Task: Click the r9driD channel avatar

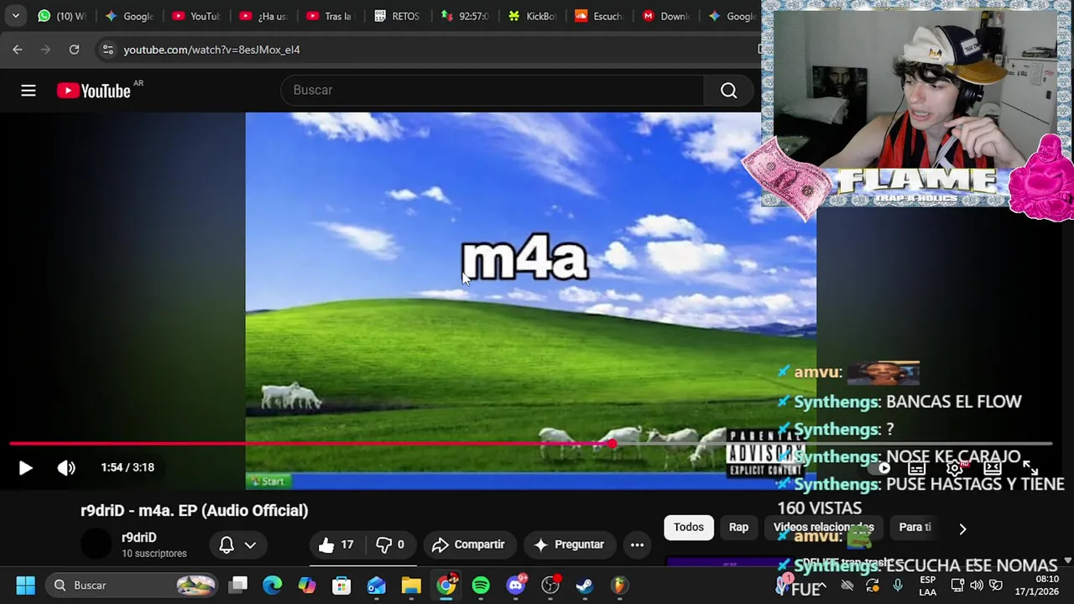Action: click(x=96, y=544)
